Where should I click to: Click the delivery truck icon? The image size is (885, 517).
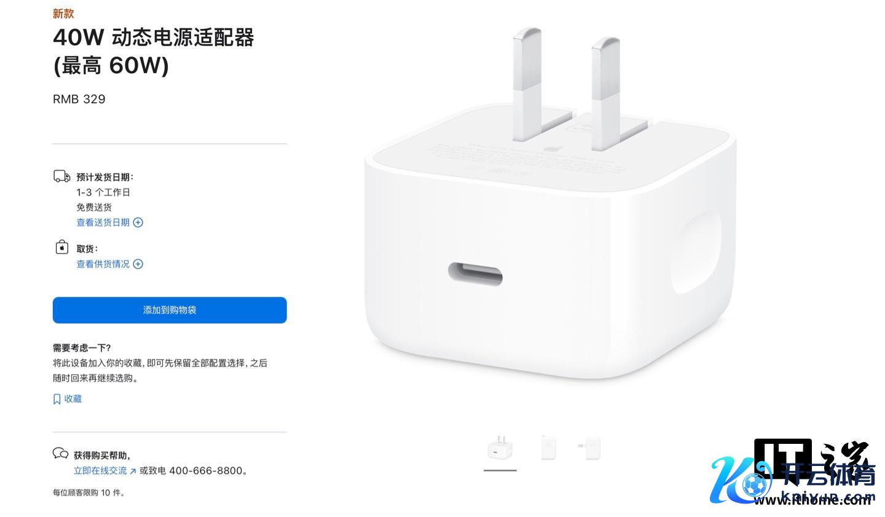click(x=61, y=177)
